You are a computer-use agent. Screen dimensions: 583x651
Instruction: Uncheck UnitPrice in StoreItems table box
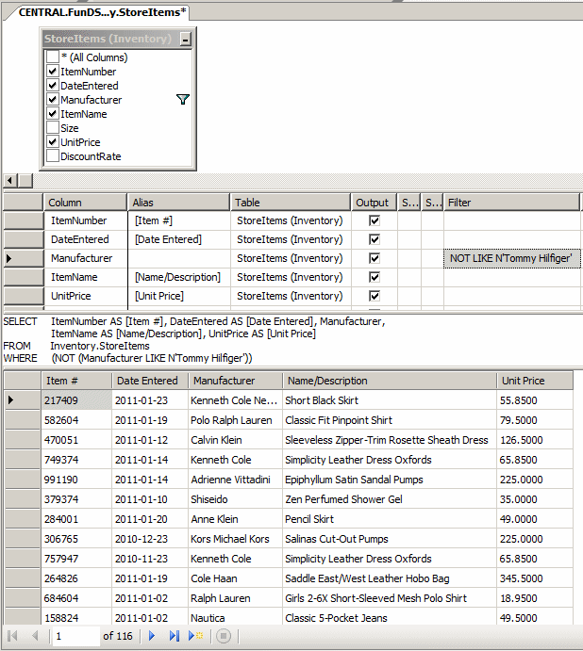pyautogui.click(x=53, y=141)
